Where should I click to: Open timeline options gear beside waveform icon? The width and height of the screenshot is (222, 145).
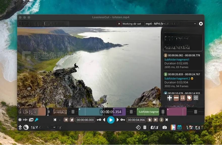(20, 120)
